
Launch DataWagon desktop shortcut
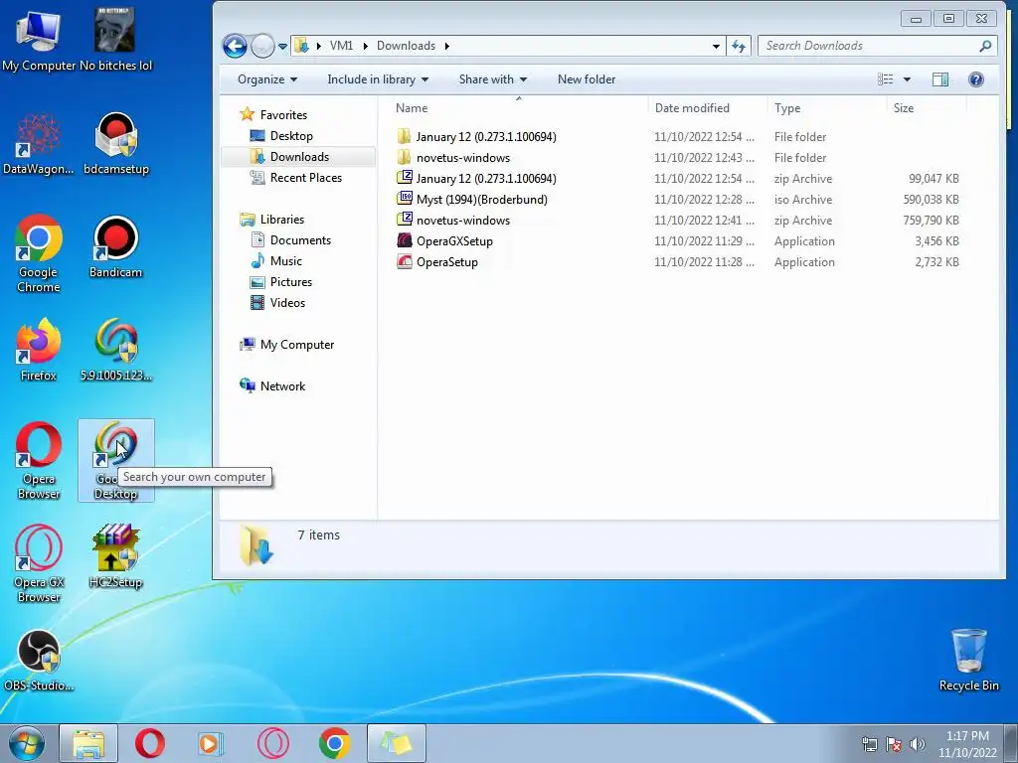(x=39, y=144)
